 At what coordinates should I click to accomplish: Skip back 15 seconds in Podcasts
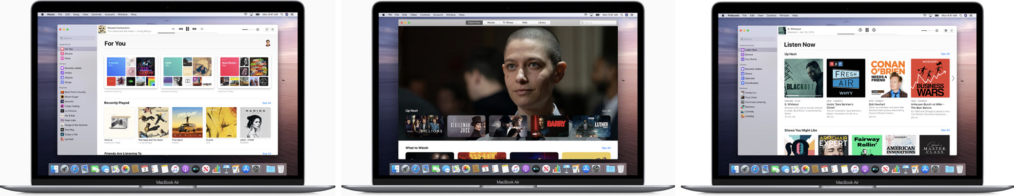point(860,30)
